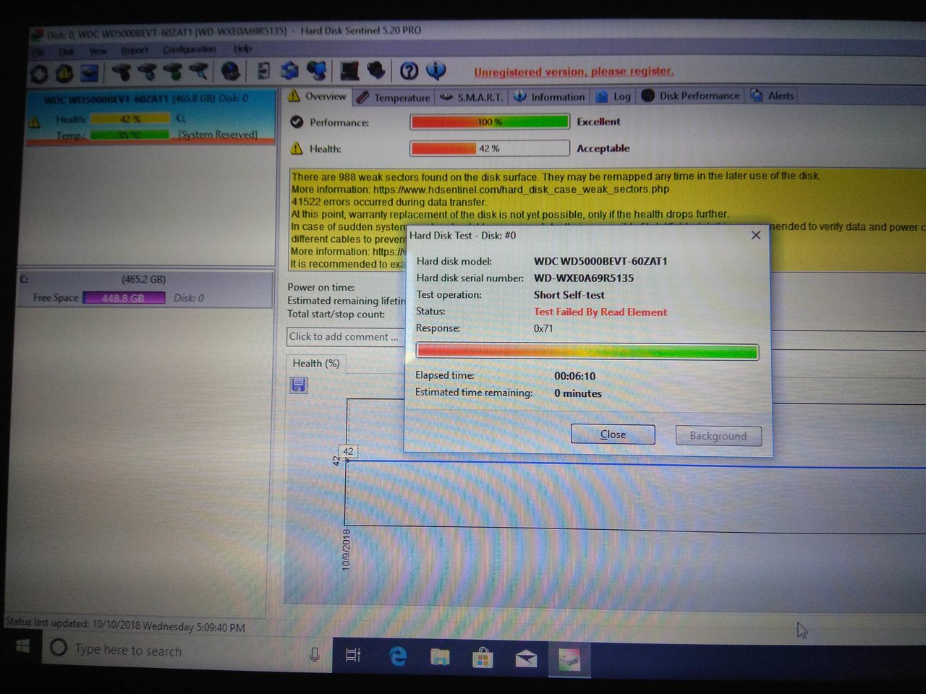Select the WDC WD5000BEVT disk in left panel
Screen dimensions: 926x694
coord(151,116)
